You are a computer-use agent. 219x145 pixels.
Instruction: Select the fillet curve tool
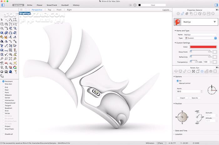click(6, 28)
